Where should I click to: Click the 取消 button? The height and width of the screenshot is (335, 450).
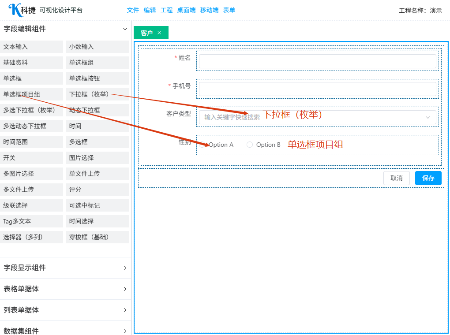coord(396,178)
